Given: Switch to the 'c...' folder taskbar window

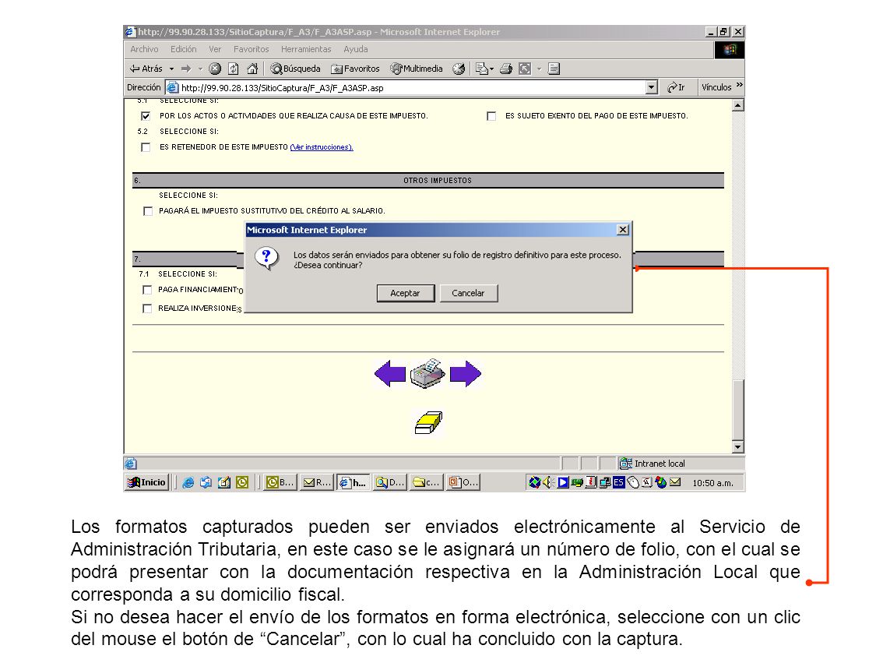Looking at the screenshot, I should (x=427, y=482).
